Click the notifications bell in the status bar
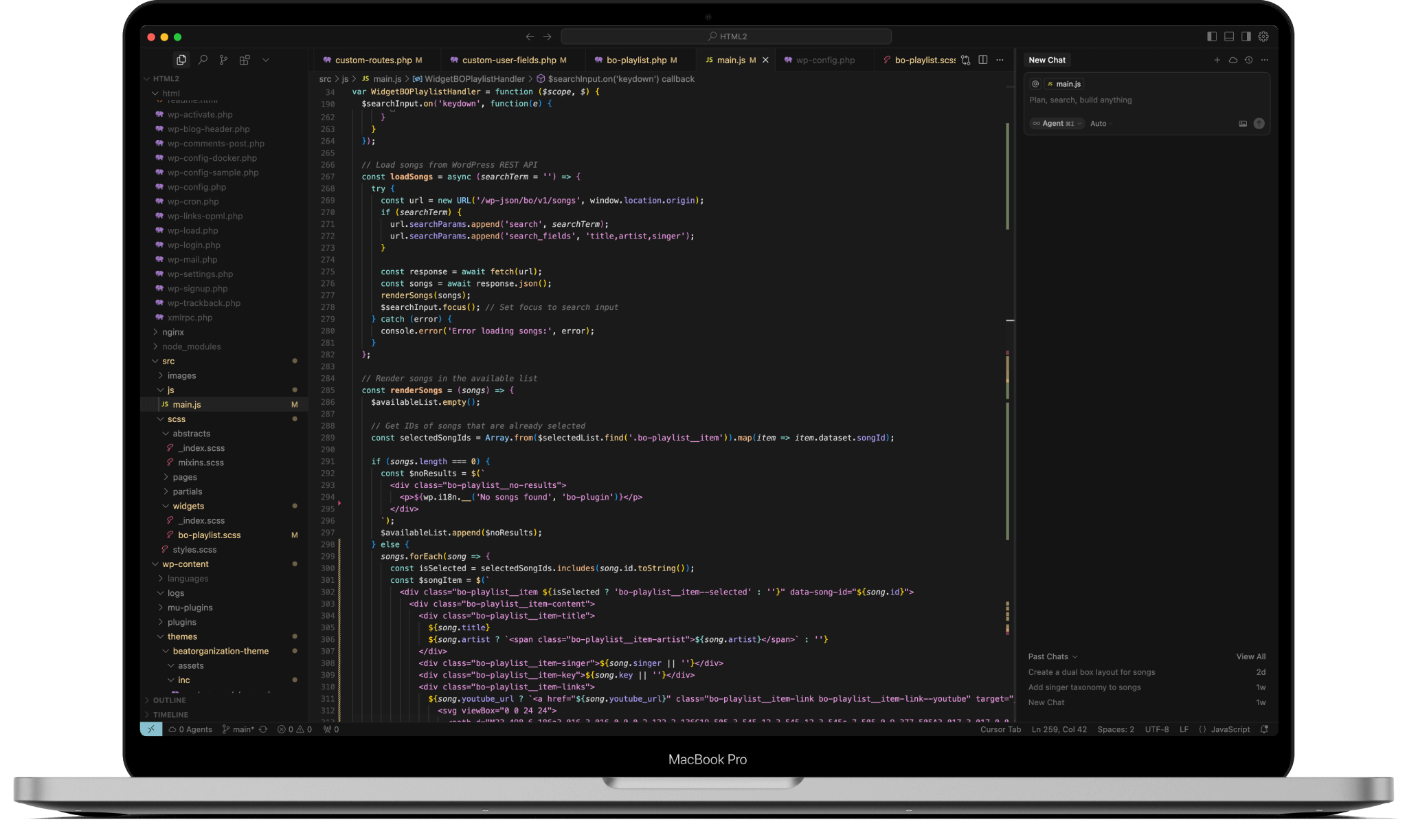Viewport: 1407px width, 822px height. pyautogui.click(x=1264, y=729)
